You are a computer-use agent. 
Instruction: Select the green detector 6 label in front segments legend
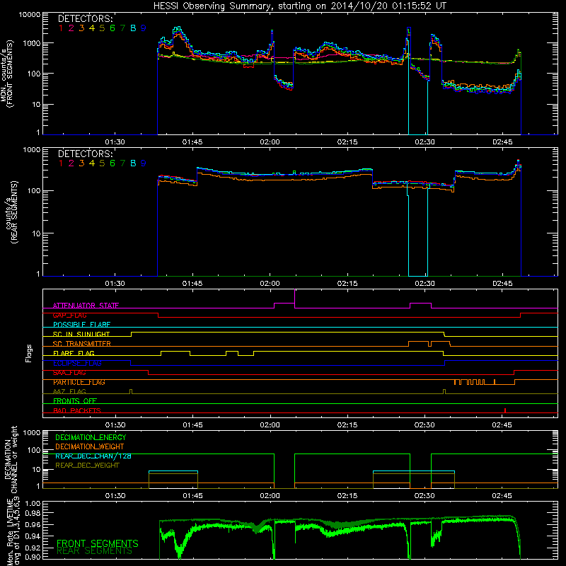coord(112,28)
